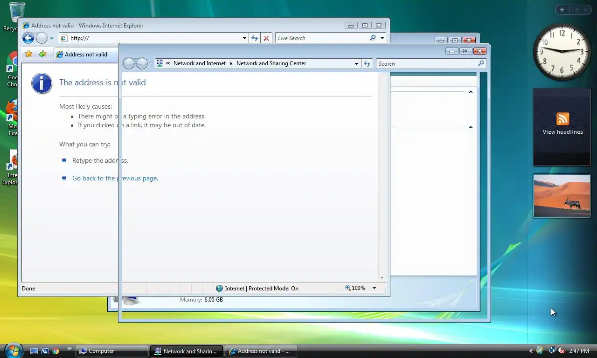597x358 pixels.
Task: Click the 'Network and Internet' breadcrumb
Action: coord(200,63)
